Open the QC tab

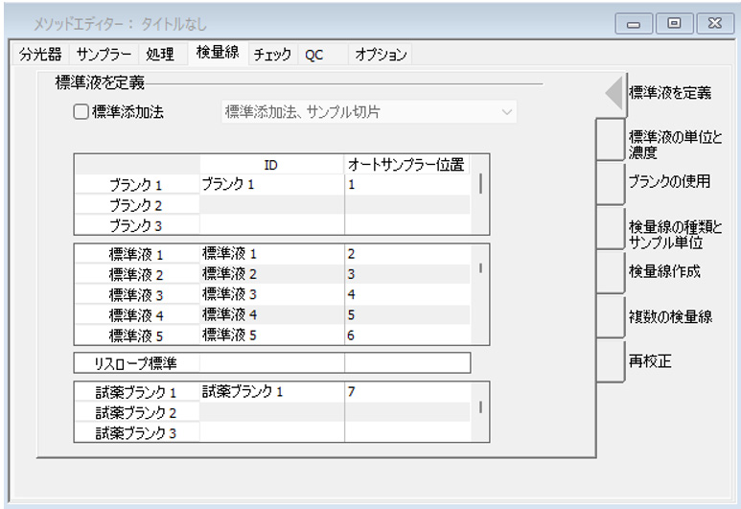tap(314, 55)
